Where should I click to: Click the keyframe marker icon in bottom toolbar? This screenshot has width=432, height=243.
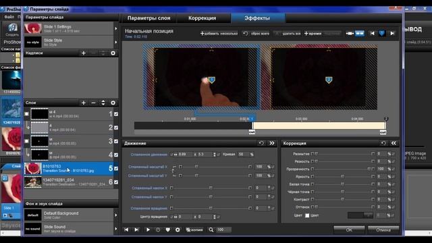(168, 230)
